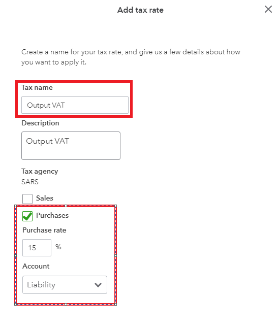The height and width of the screenshot is (331, 277).
Task: Click the Purchase rate label
Action: tap(44, 230)
